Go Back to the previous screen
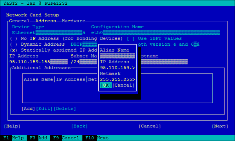The image size is (235, 141). coord(80,126)
